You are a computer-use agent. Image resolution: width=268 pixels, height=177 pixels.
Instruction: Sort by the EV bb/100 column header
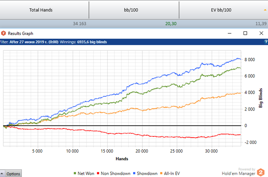[x=224, y=10]
